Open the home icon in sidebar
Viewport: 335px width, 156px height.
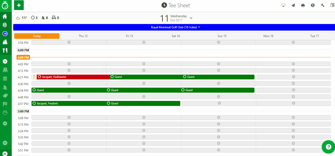[x=5, y=17]
